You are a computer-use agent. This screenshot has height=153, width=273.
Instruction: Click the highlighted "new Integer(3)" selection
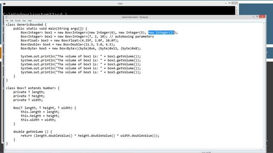(161, 32)
